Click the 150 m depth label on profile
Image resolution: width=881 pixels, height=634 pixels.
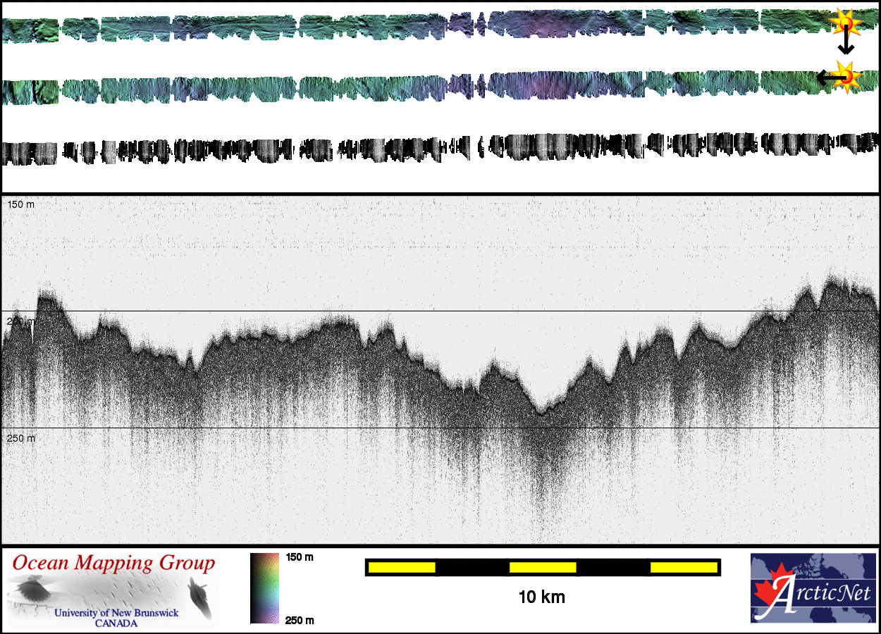(x=20, y=204)
